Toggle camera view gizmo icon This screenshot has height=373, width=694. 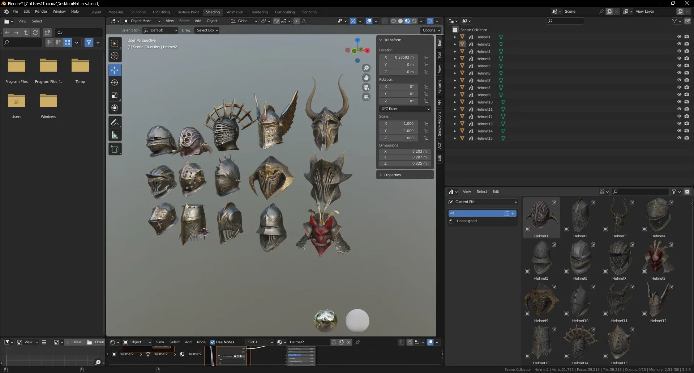pos(366,87)
